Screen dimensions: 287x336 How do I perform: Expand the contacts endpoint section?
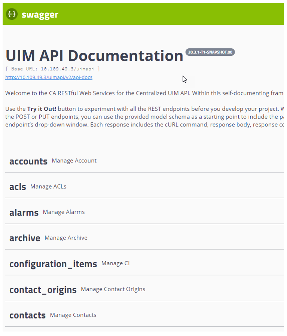tap(27, 315)
